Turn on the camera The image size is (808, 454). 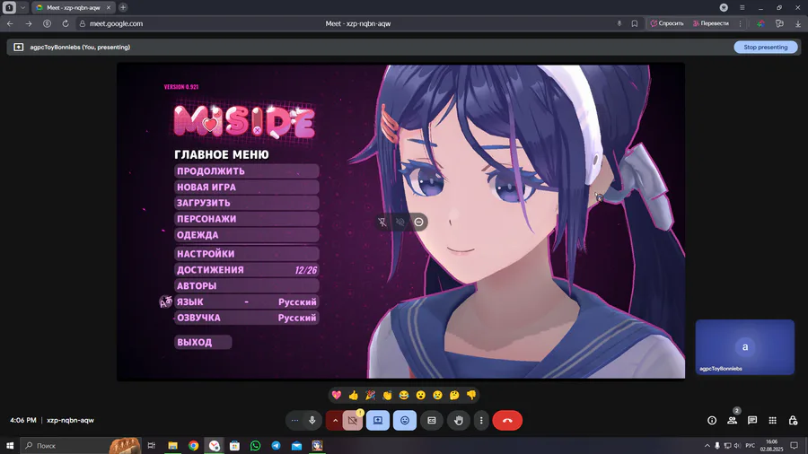353,421
